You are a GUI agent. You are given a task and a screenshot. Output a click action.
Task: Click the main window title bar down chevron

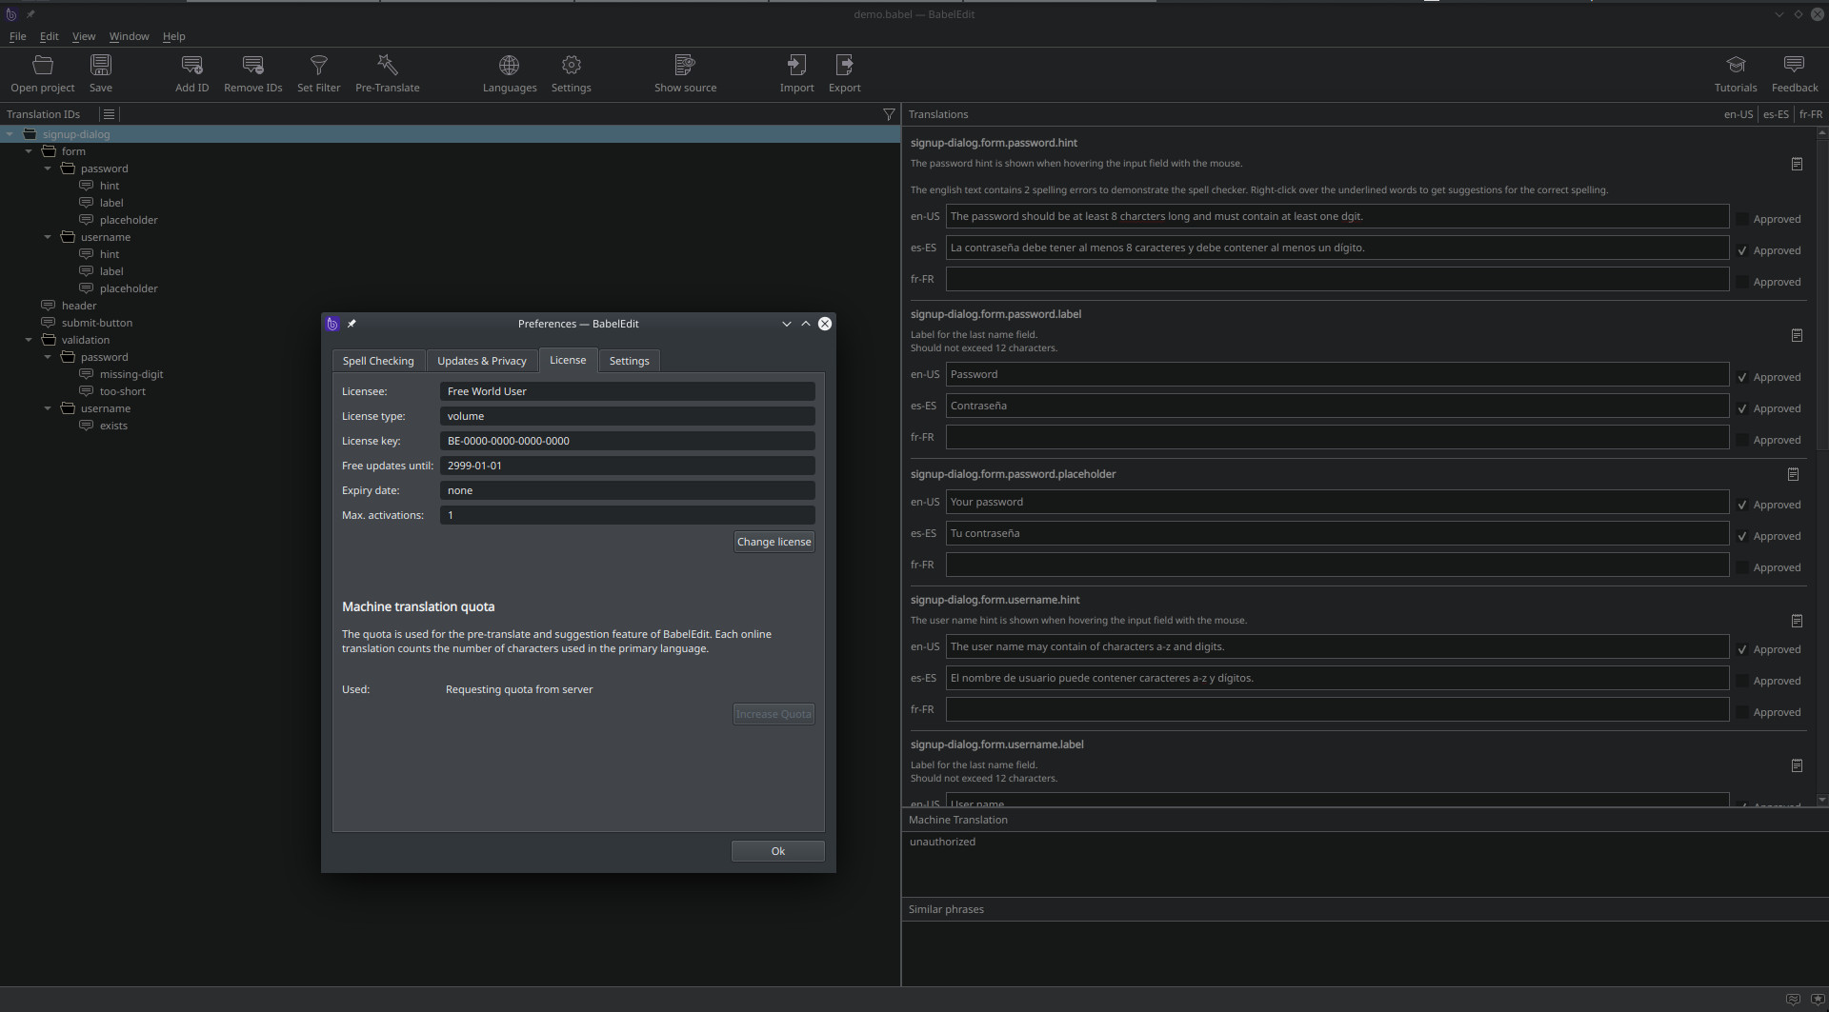(1779, 14)
